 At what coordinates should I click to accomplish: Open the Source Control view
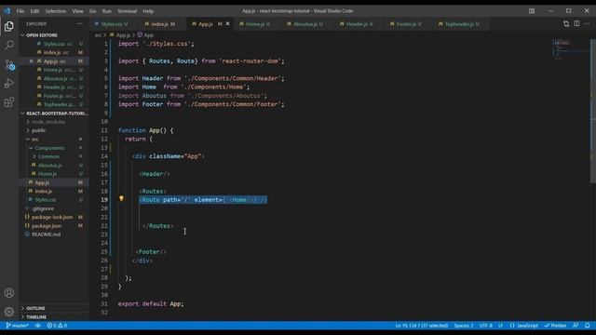point(9,64)
